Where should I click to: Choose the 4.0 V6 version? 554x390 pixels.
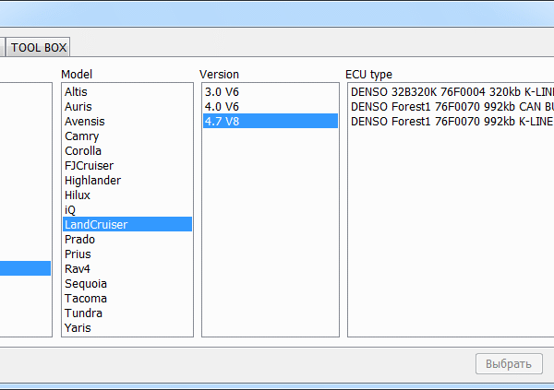(x=271, y=107)
